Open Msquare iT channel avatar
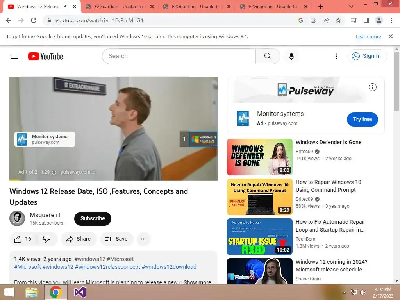Viewport: 400px width, 300px height. [x=17, y=218]
